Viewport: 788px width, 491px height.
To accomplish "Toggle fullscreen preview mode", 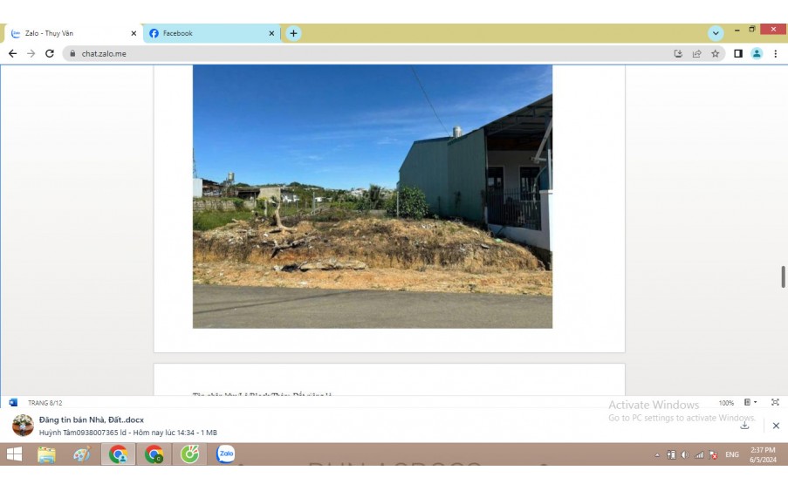I will tap(775, 403).
